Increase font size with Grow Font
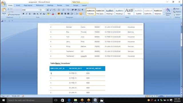Screen dimensions: 183x103 [48, 10]
